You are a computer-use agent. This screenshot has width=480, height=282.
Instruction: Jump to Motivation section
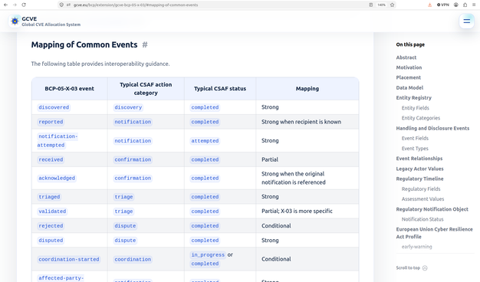click(409, 67)
